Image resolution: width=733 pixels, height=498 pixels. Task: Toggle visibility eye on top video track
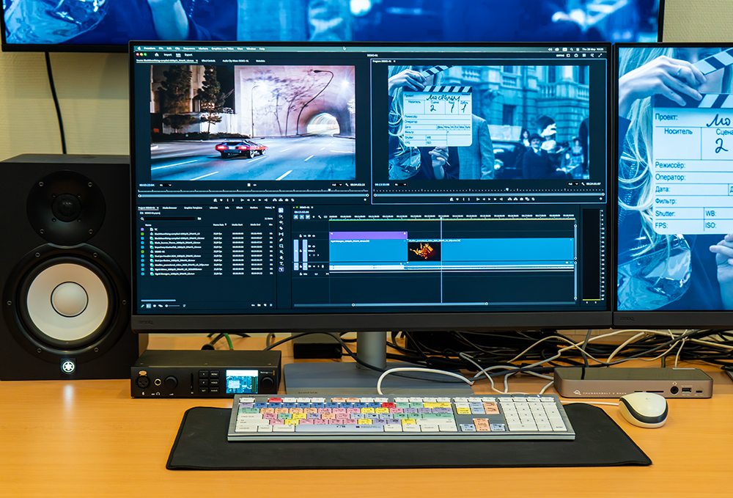(x=314, y=235)
